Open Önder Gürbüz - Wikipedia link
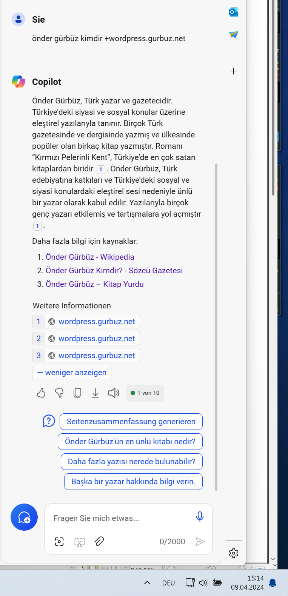Viewport: 288px width, 596px height. tap(90, 257)
